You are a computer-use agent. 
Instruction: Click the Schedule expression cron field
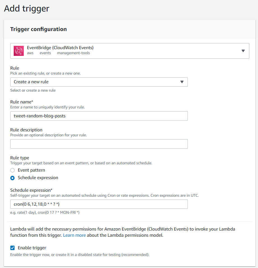click(x=99, y=204)
